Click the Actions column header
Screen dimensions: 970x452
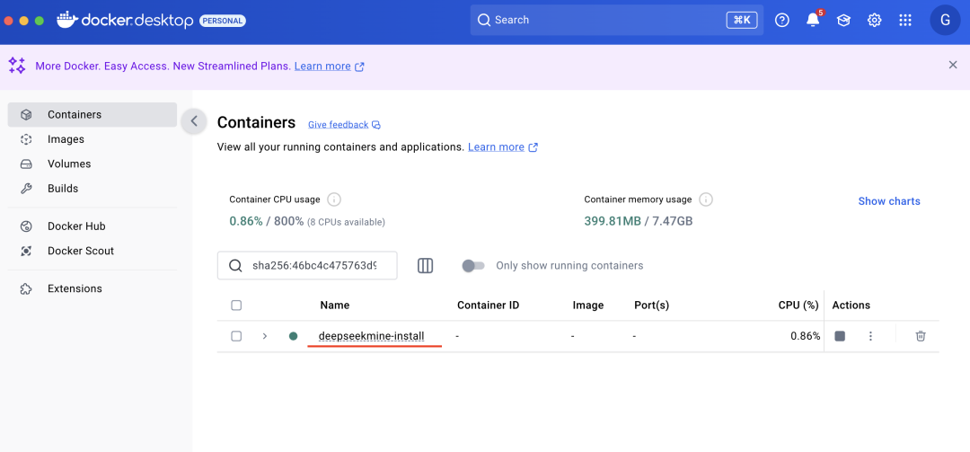coord(851,306)
